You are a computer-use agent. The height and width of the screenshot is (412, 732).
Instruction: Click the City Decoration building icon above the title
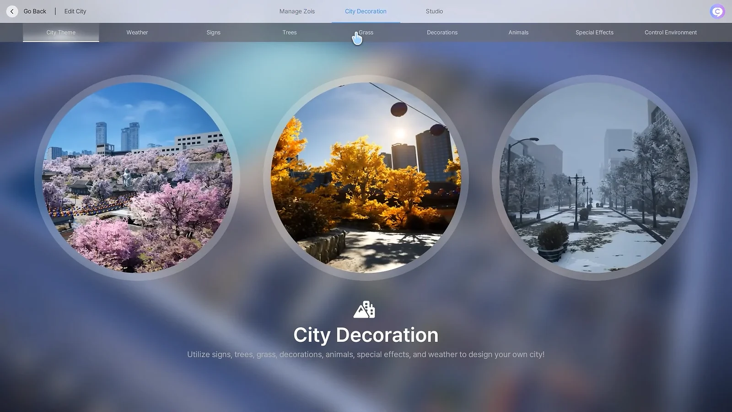[x=365, y=310]
